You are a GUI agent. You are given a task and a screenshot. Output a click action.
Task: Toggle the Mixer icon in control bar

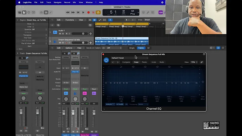[x=46, y=12]
